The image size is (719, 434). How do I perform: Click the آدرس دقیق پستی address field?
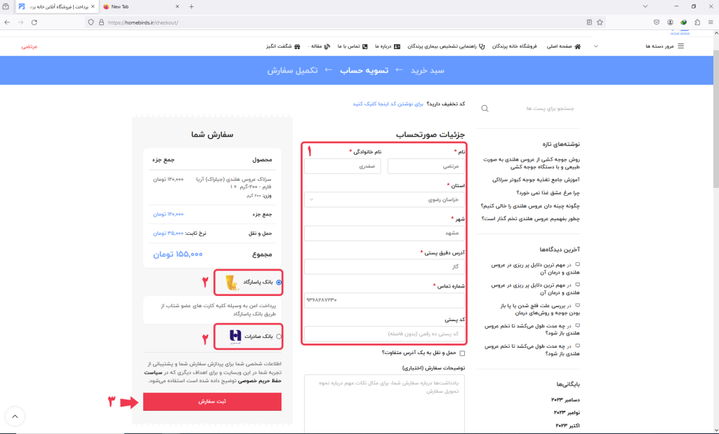(384, 266)
